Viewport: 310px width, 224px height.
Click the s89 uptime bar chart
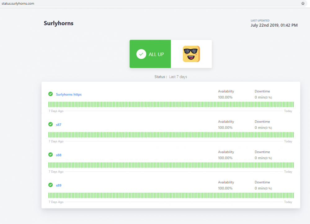click(171, 195)
